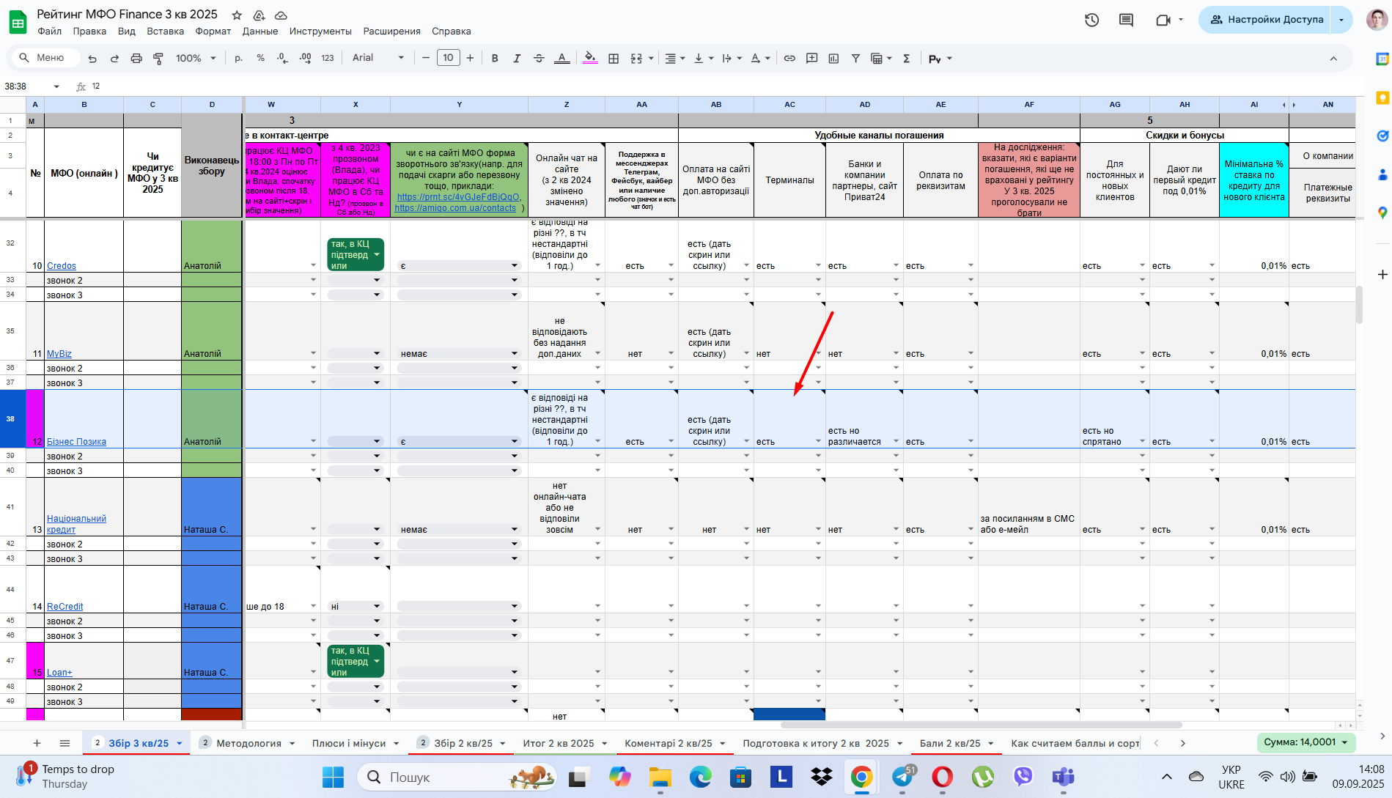Viewport: 1392px width, 798px height.
Task: Open the Arial font dropdown
Action: [x=378, y=58]
